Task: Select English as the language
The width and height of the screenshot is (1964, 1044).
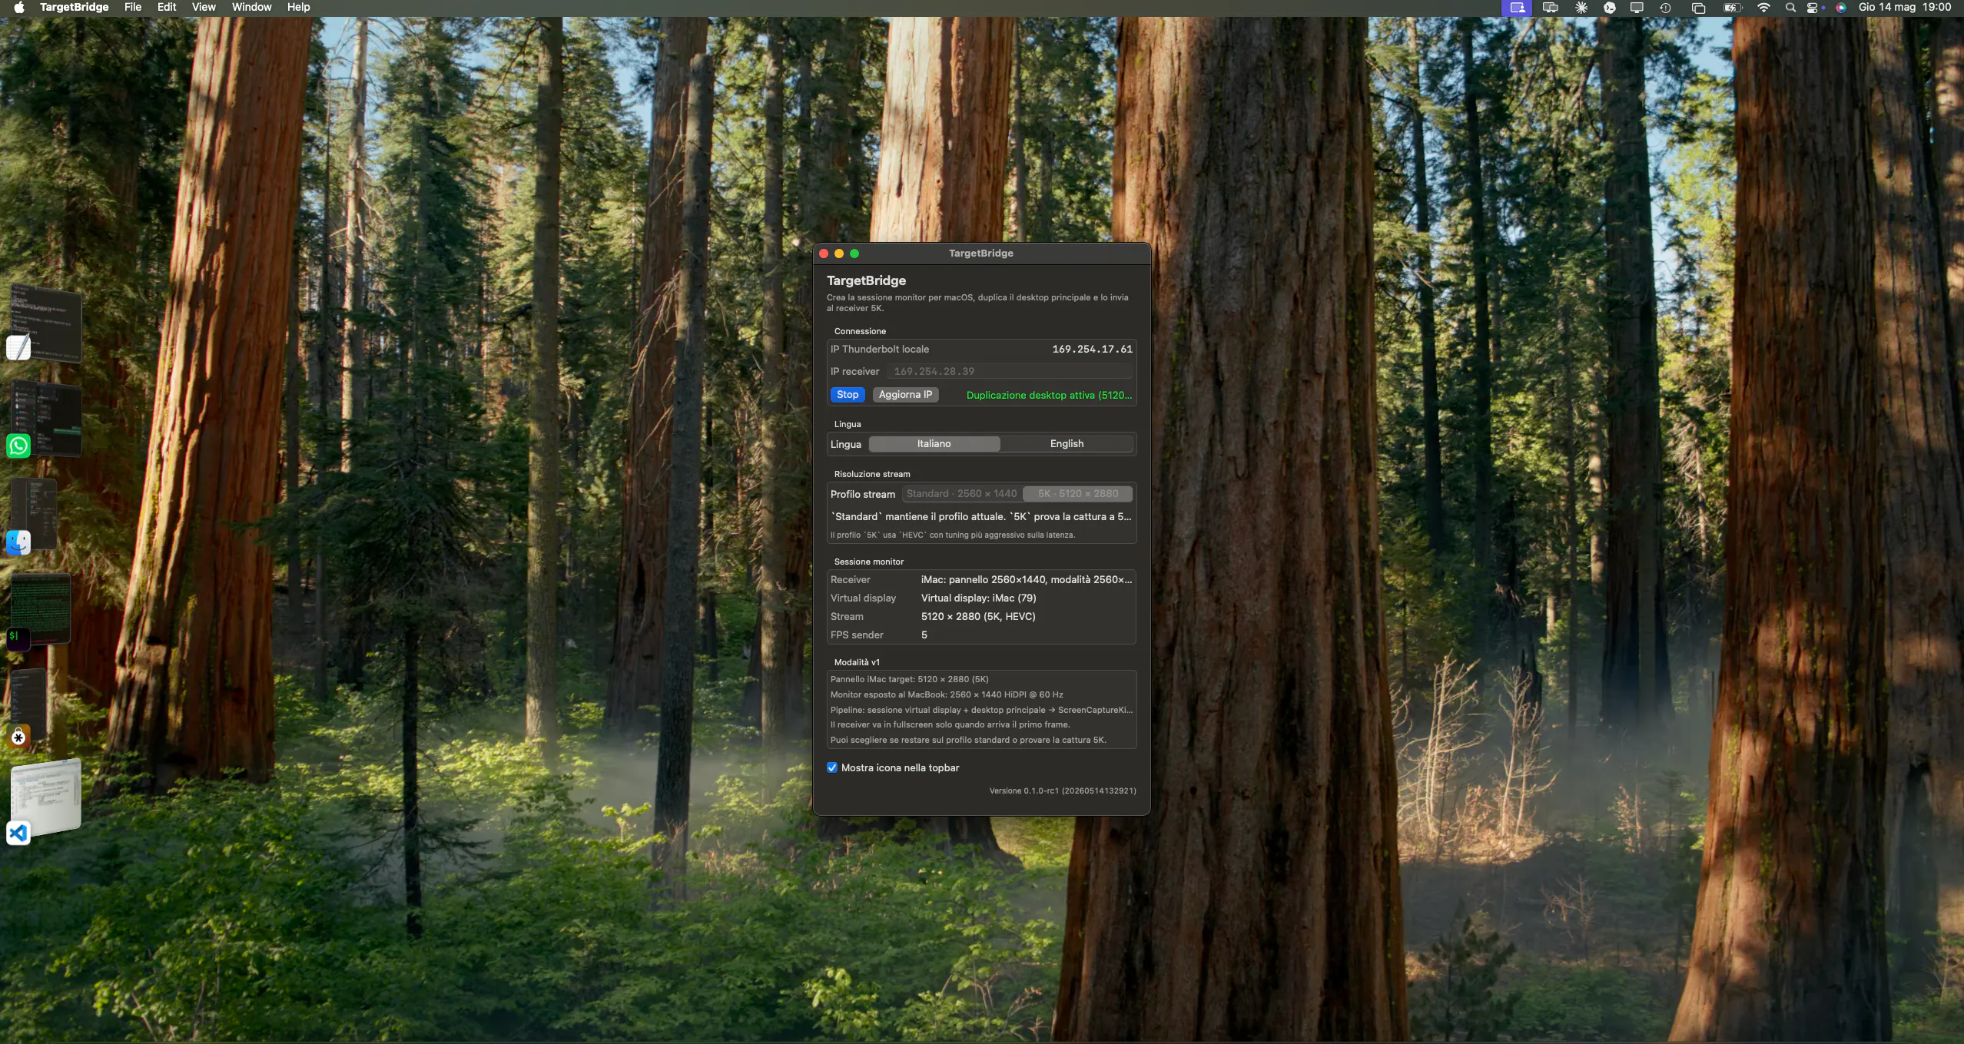Action: click(1067, 443)
